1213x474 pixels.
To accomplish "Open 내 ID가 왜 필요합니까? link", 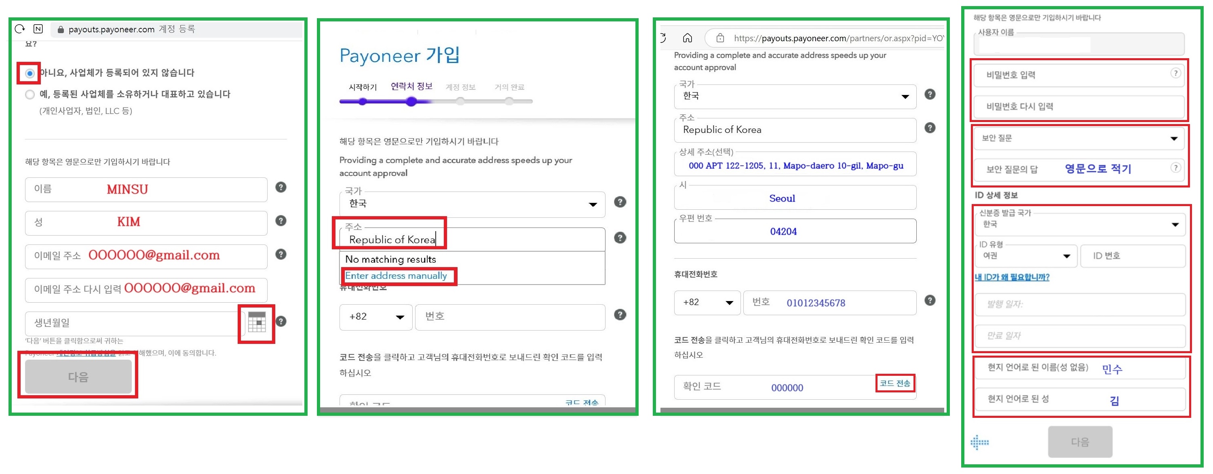I will [x=1012, y=277].
